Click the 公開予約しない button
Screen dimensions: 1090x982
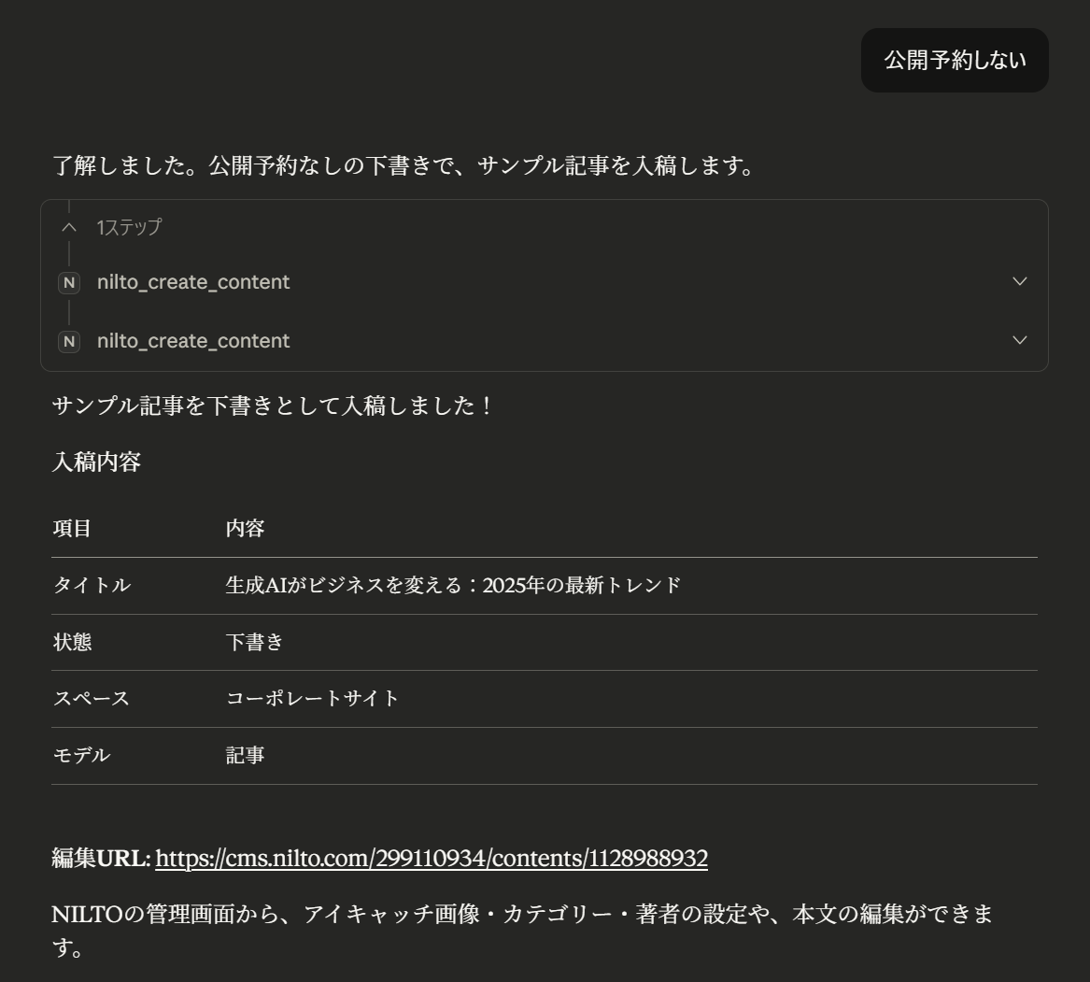click(954, 60)
